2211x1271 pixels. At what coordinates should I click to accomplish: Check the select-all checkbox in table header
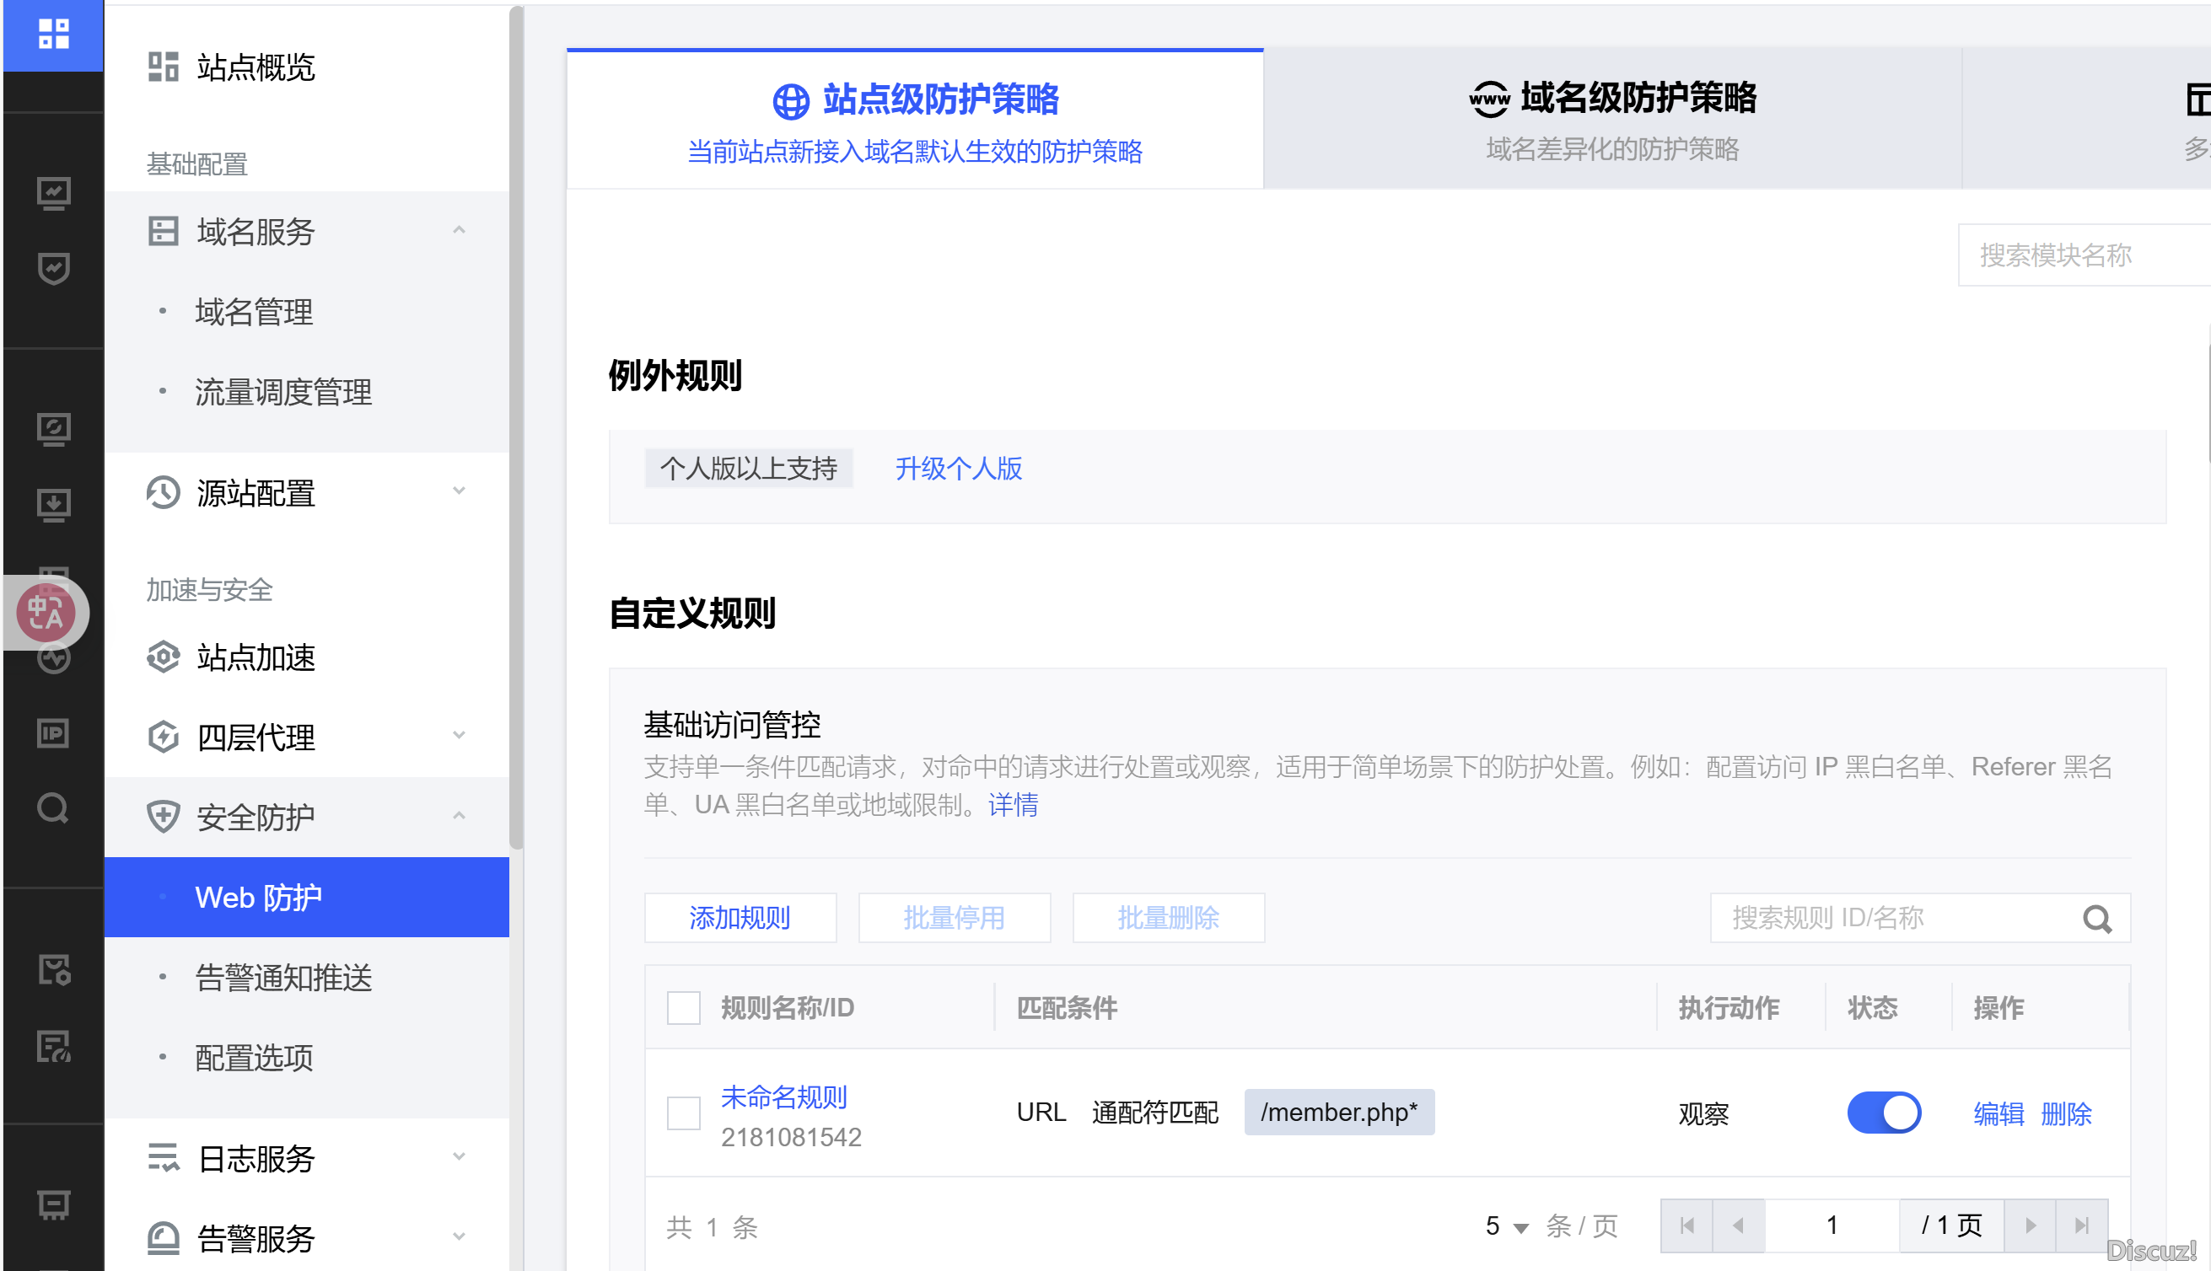pyautogui.click(x=683, y=1008)
